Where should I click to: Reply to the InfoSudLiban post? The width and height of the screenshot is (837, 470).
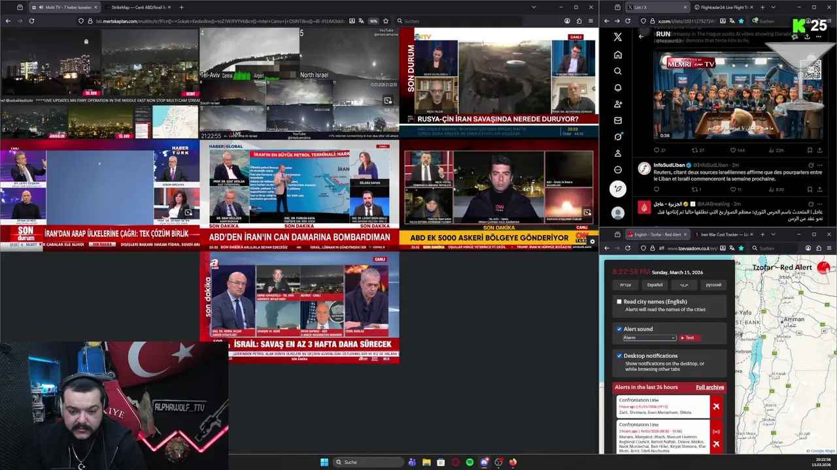657,189
